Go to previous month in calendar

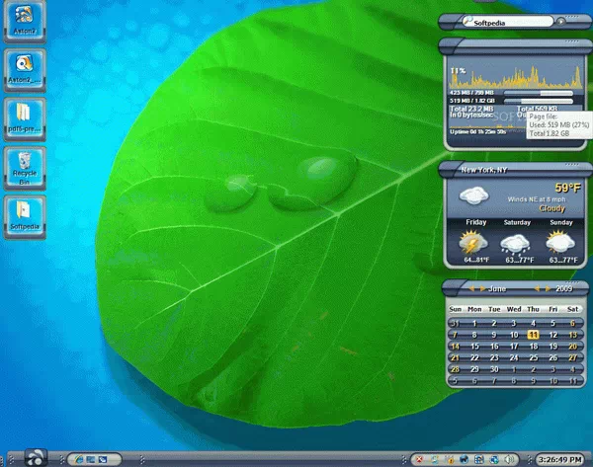[471, 288]
